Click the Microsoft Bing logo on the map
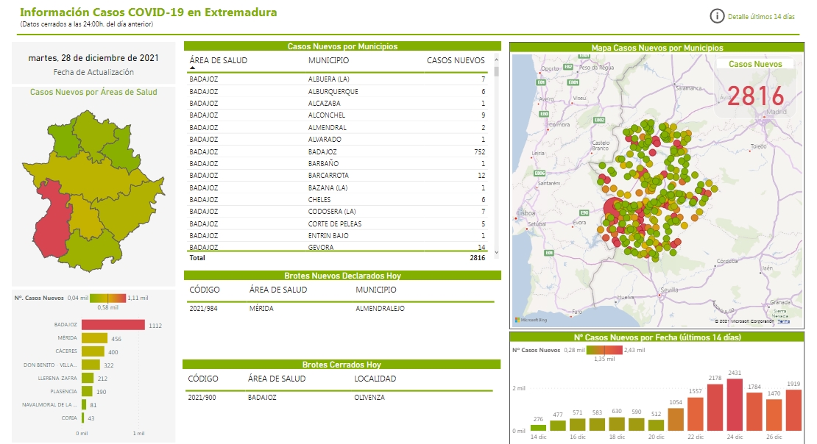 click(x=531, y=321)
